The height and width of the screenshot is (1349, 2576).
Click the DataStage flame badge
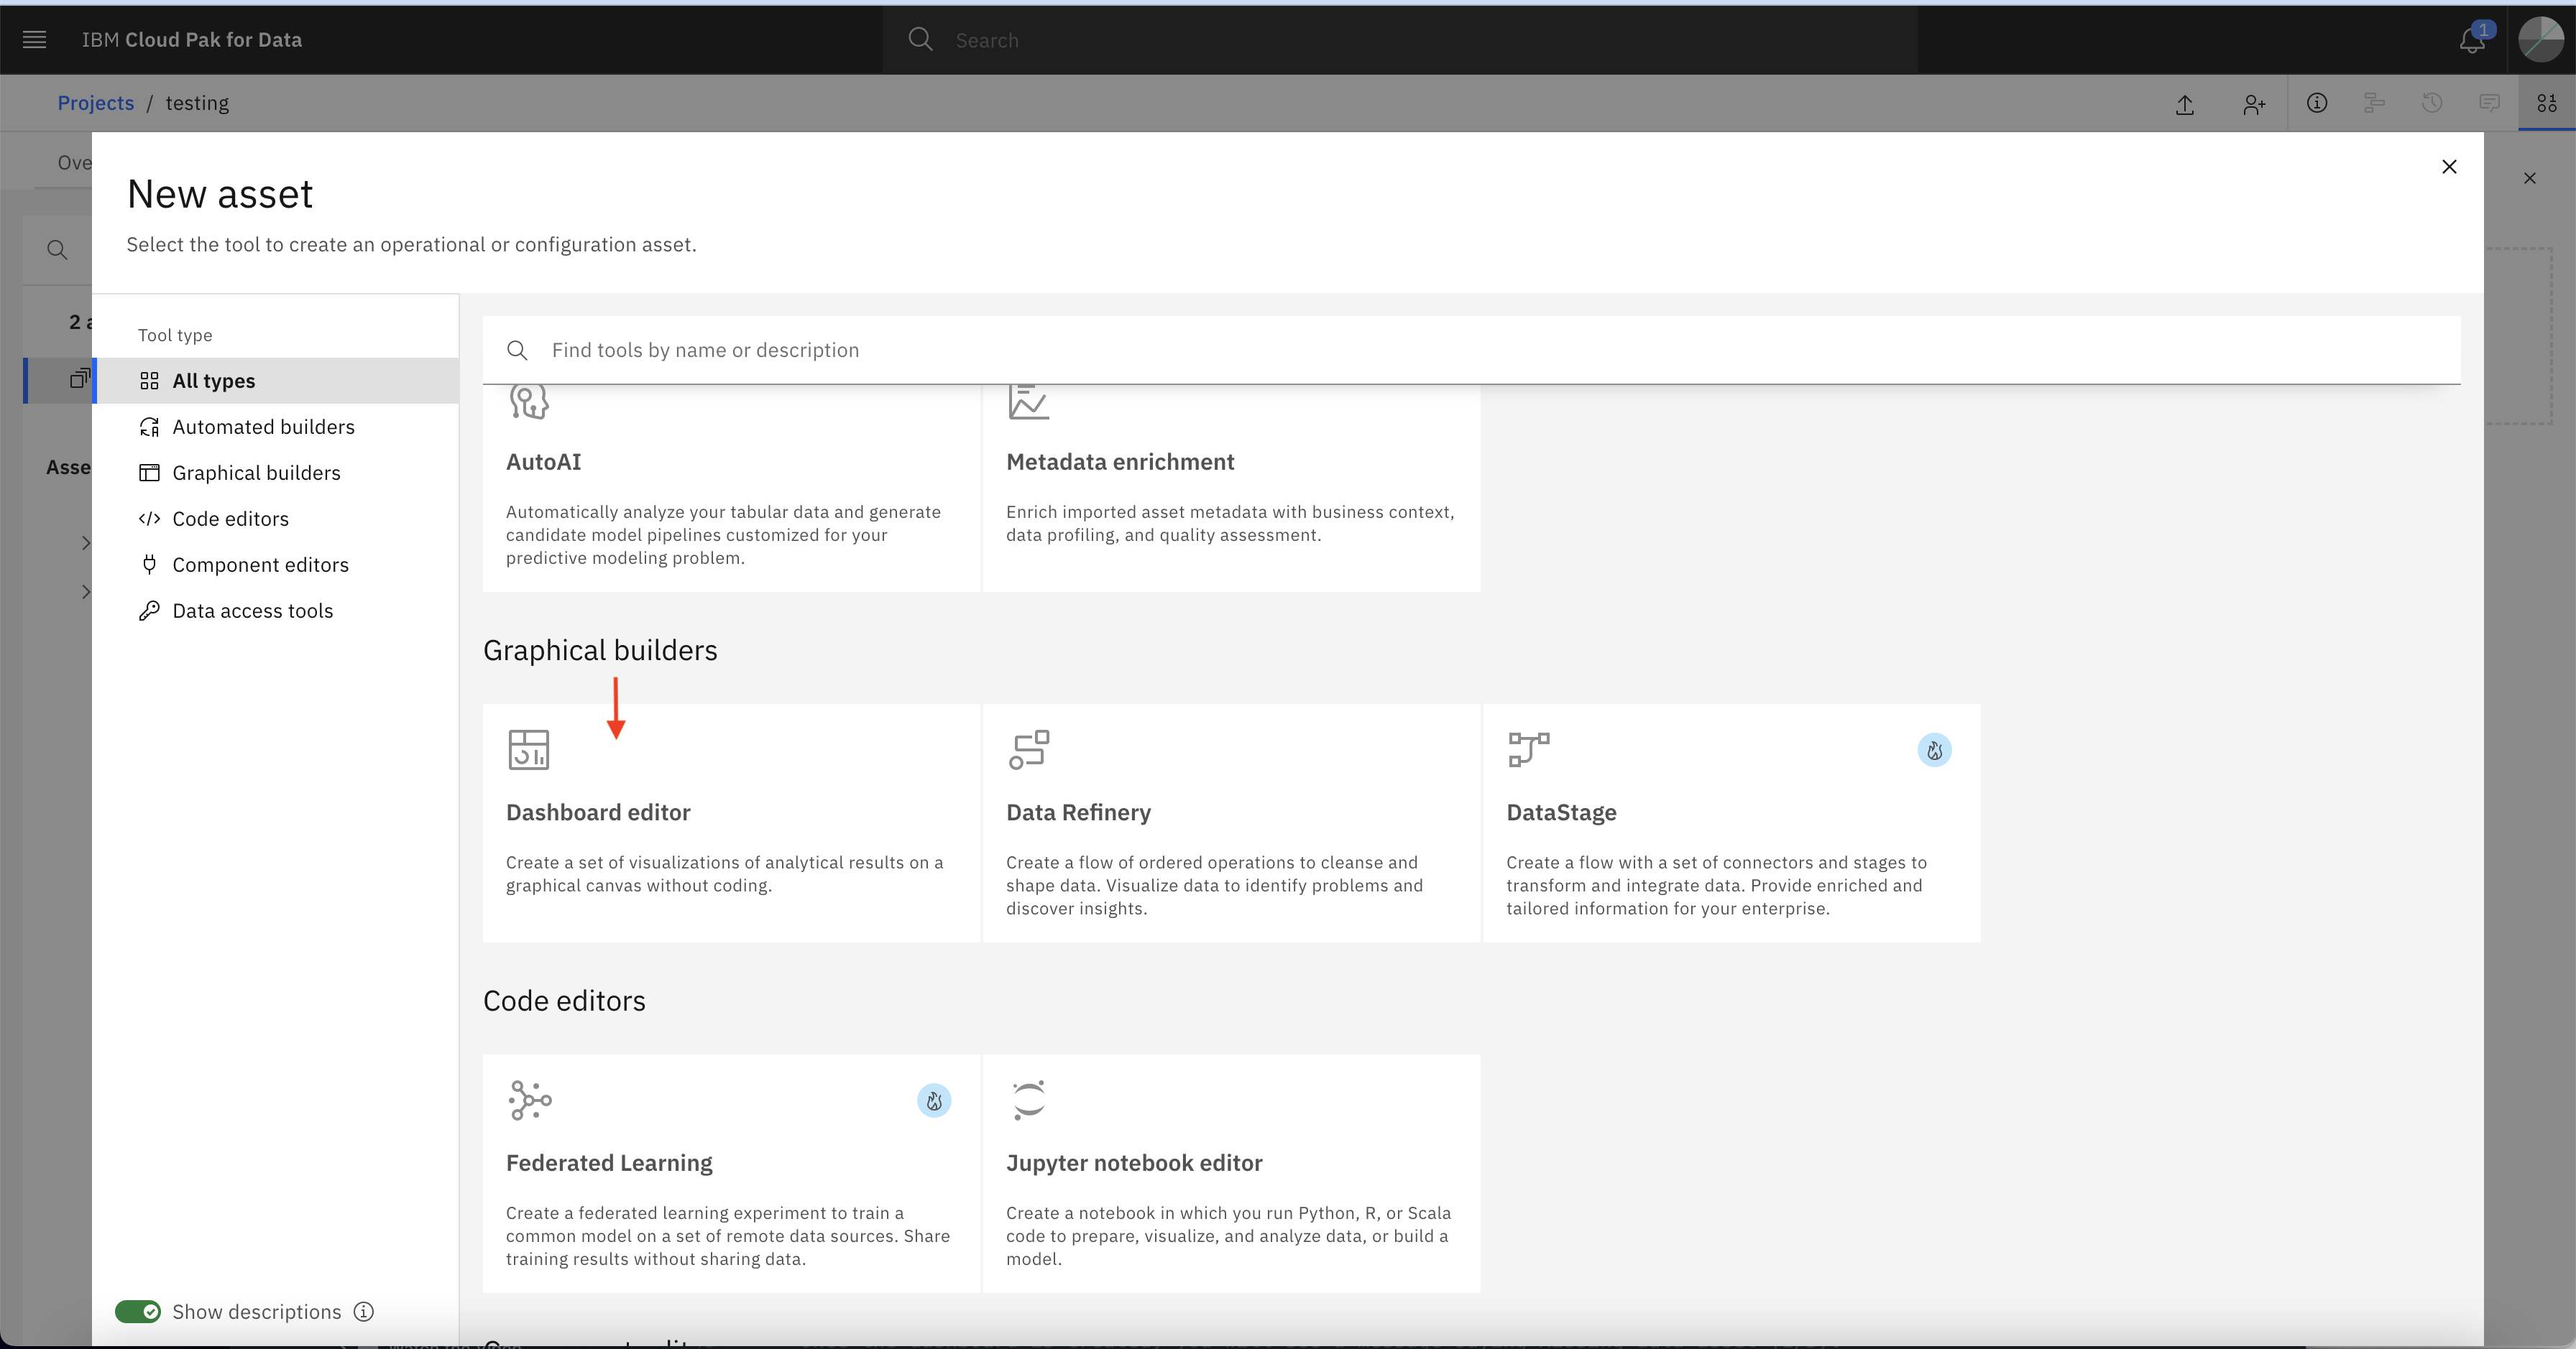[x=1934, y=751]
